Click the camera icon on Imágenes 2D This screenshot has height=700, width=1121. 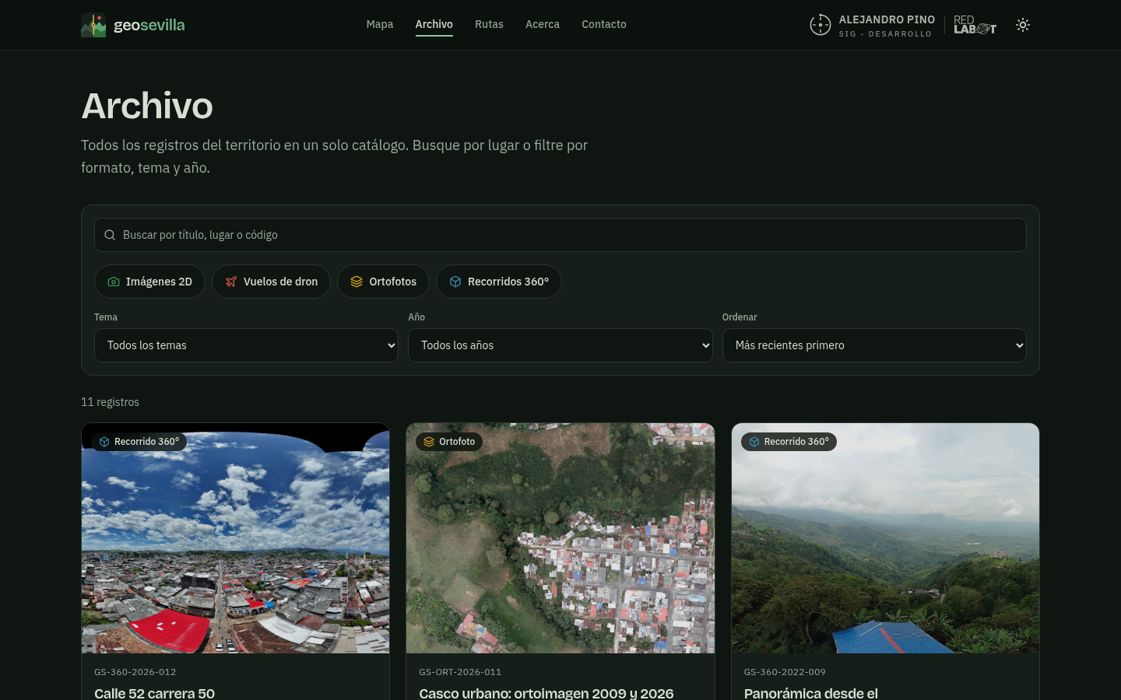click(114, 282)
